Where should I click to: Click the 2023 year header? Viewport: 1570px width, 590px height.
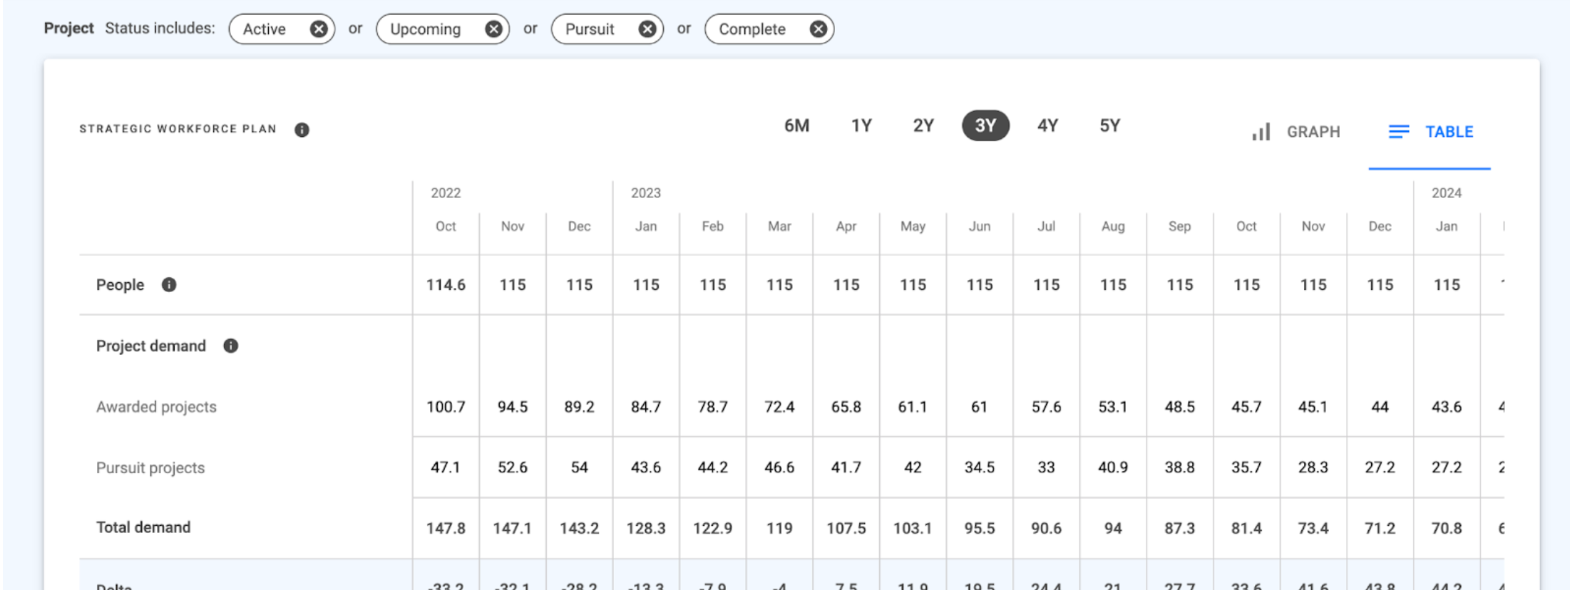pos(646,193)
